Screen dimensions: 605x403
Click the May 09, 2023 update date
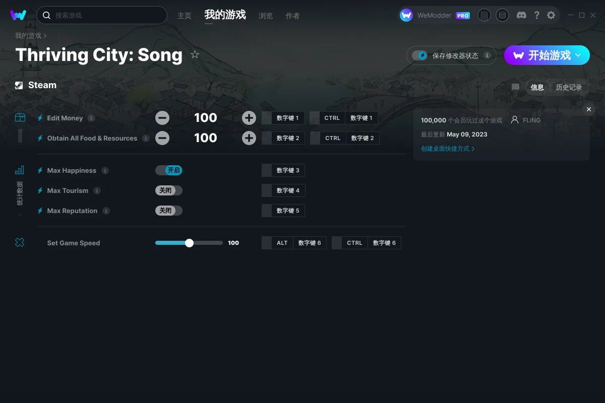[x=467, y=135]
